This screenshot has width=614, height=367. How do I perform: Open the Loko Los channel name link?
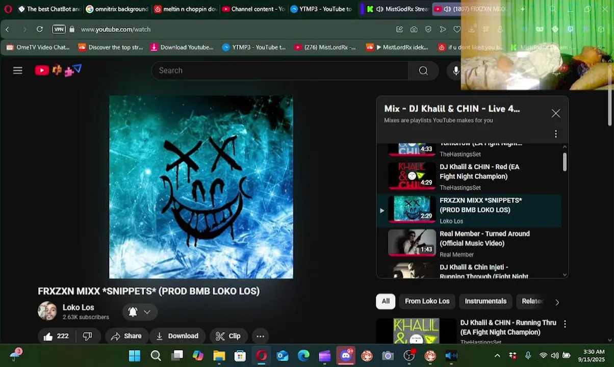[x=78, y=307]
